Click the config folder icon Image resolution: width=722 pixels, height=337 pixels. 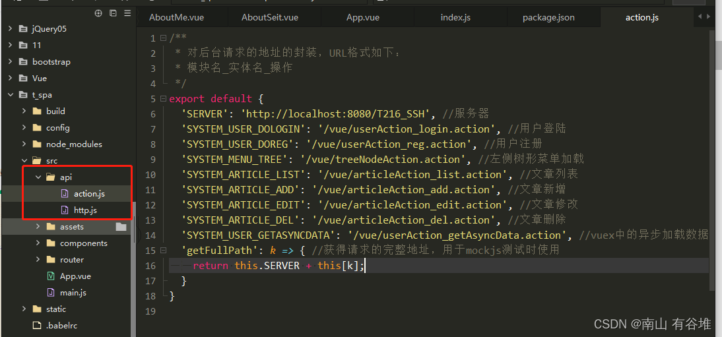tap(37, 127)
